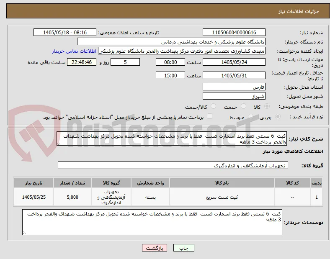This screenshot has height=259, width=330.
Task: Click the resize handle of description textarea
Action: click(x=59, y=144)
